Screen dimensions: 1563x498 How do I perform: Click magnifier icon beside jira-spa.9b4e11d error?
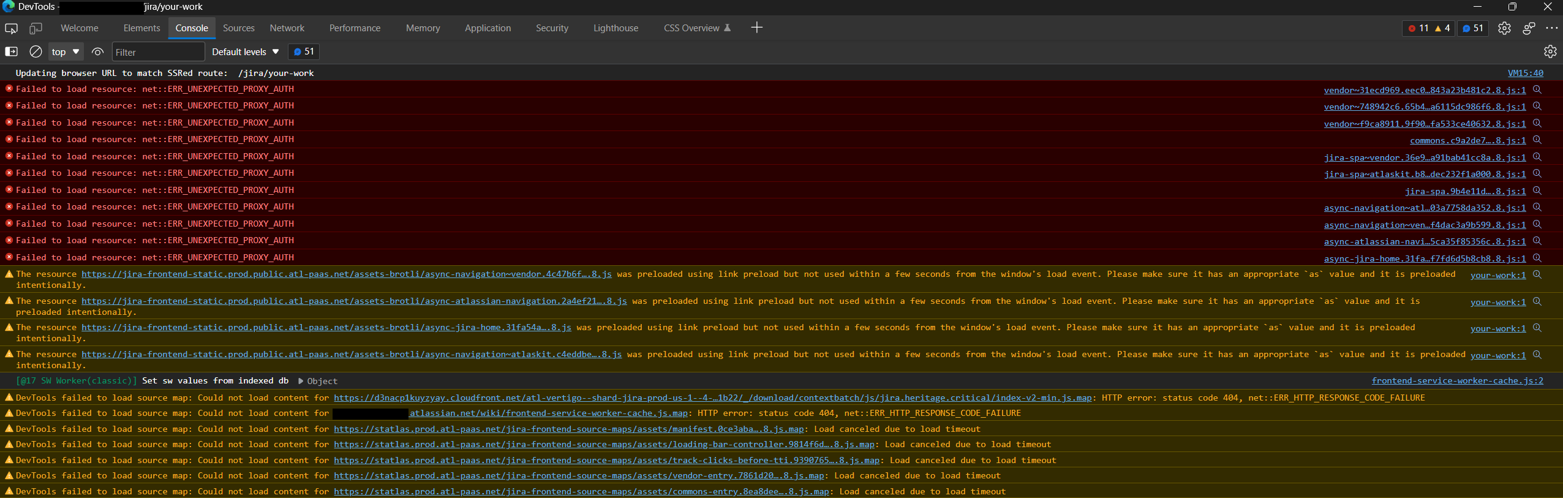tap(1537, 191)
